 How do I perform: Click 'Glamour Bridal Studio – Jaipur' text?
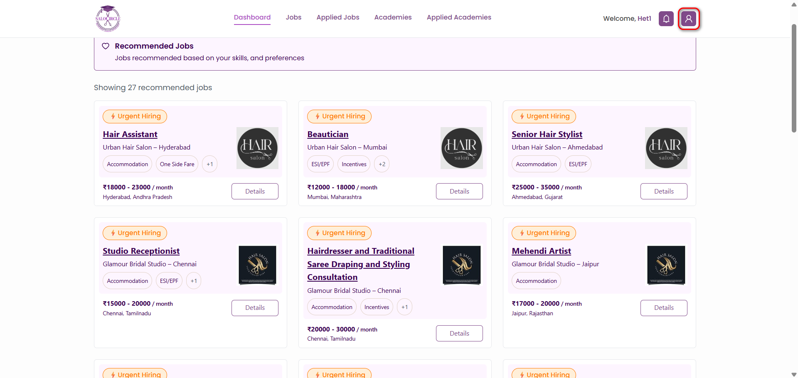pos(555,264)
